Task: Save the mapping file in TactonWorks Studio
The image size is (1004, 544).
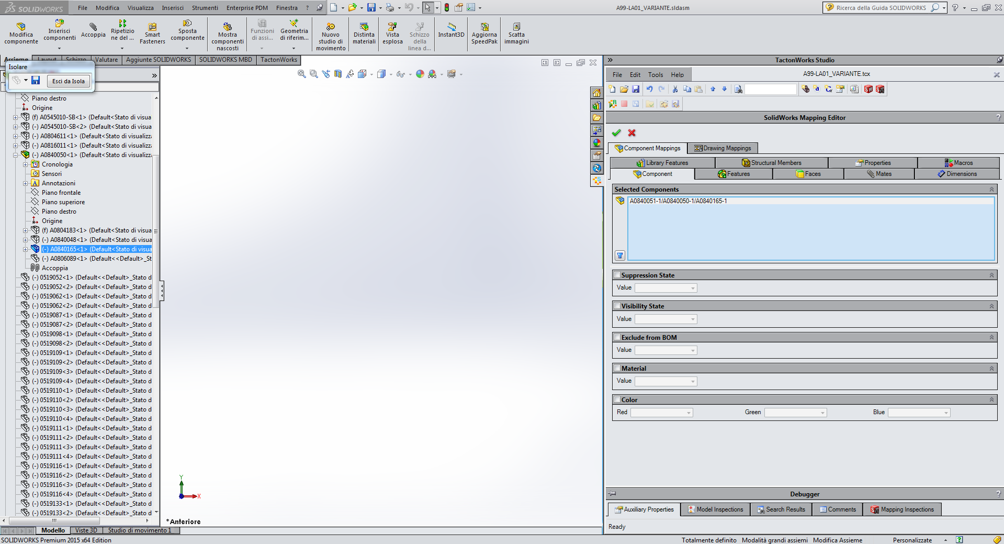Action: coord(636,89)
